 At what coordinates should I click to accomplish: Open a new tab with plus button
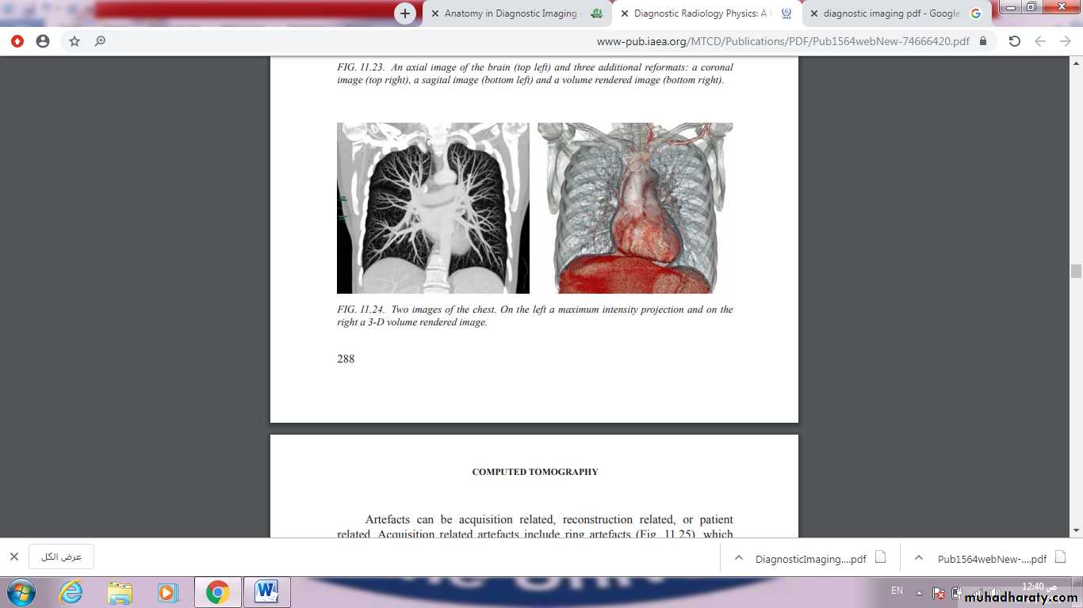click(405, 13)
